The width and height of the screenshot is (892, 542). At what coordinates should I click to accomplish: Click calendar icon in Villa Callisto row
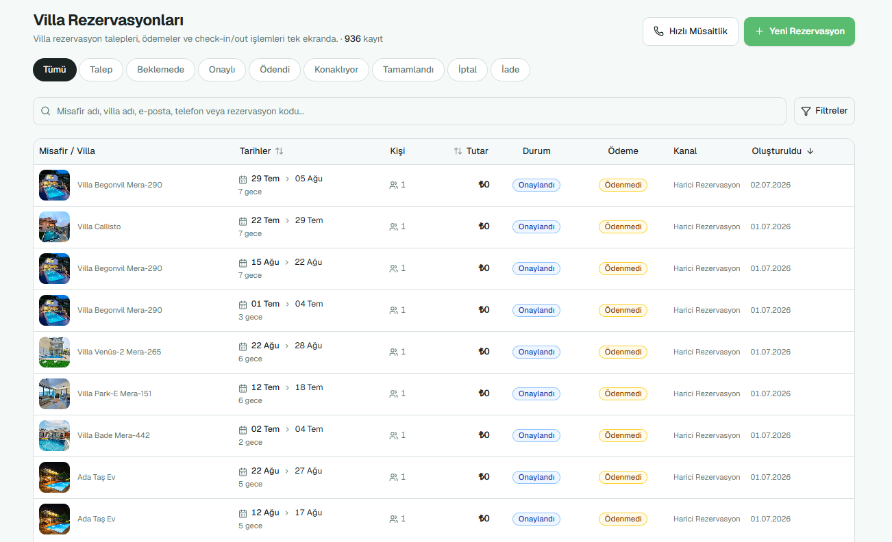[243, 221]
